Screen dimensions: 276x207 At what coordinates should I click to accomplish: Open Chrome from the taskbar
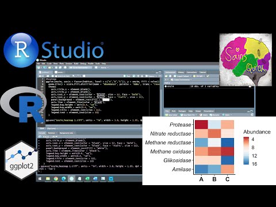click(56, 179)
